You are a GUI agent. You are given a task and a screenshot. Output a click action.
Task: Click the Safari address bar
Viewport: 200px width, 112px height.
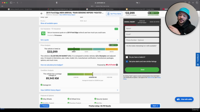(100, 3)
